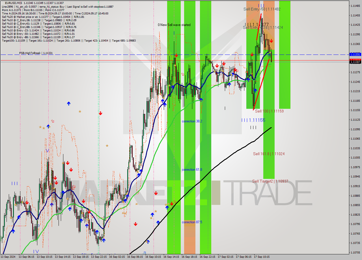Click the 1.11065 price axis label
Image resolution: width=362 pixels, height=260 pixels.
[x=355, y=138]
